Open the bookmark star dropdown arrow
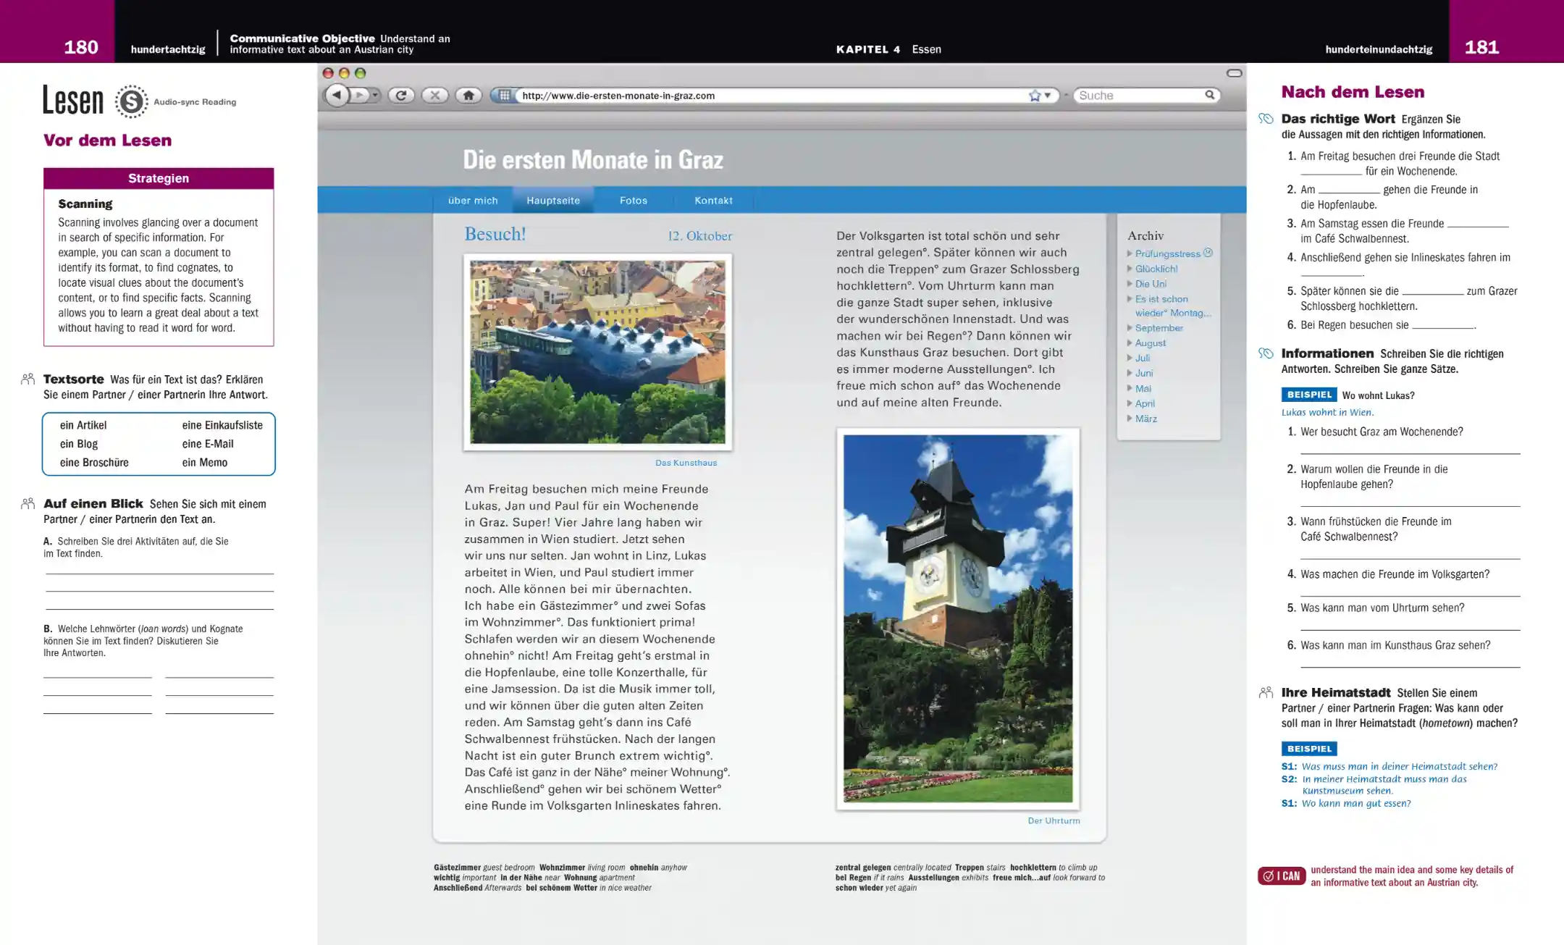The height and width of the screenshot is (945, 1564). 1048,96
